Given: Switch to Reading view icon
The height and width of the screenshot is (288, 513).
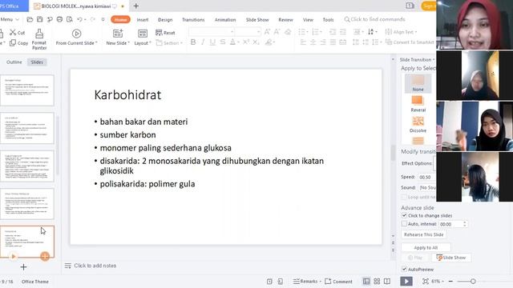Looking at the screenshot, I should click(x=387, y=281).
